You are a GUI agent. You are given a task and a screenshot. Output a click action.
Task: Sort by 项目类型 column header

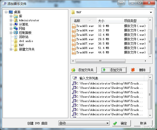tap(135, 21)
